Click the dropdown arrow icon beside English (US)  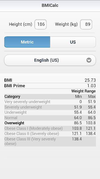click(89, 60)
